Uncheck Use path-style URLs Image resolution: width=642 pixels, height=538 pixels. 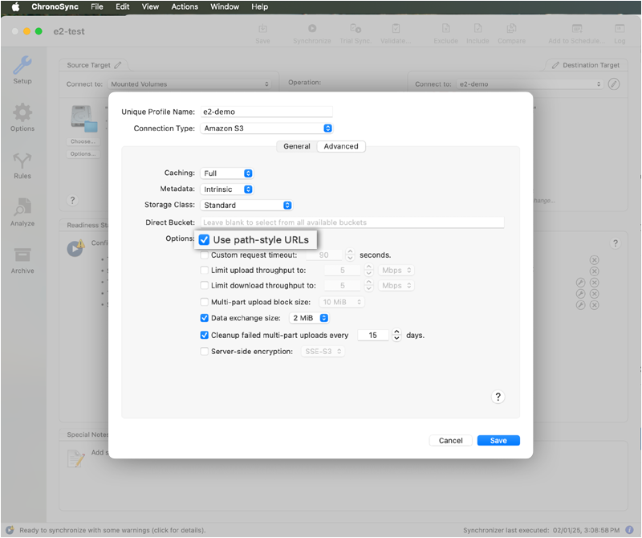204,240
